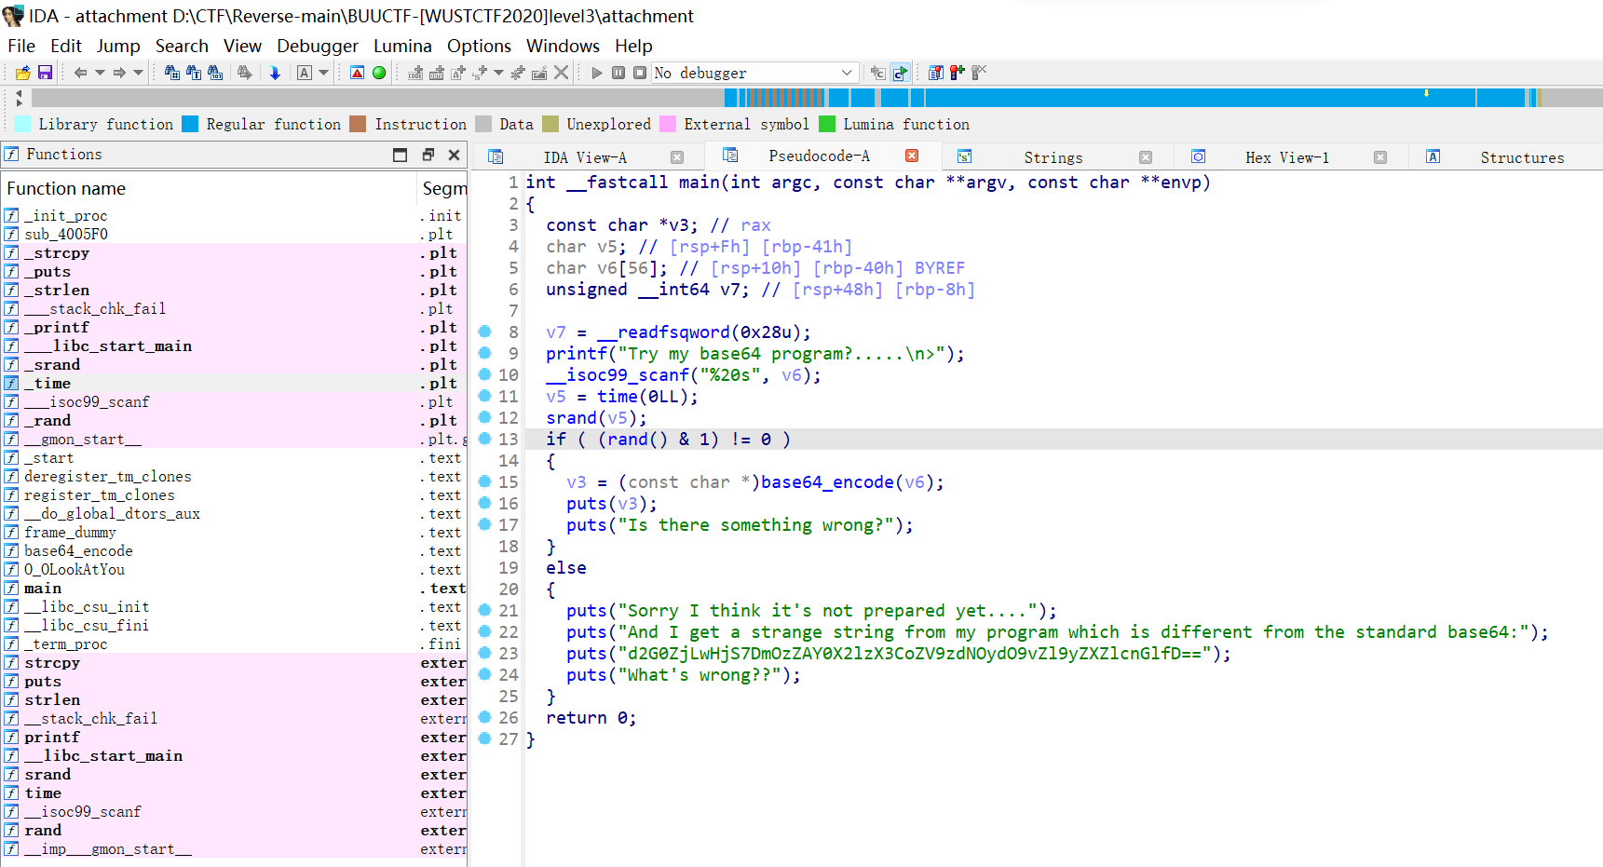Click the Save database icon
The image size is (1603, 867).
[44, 73]
